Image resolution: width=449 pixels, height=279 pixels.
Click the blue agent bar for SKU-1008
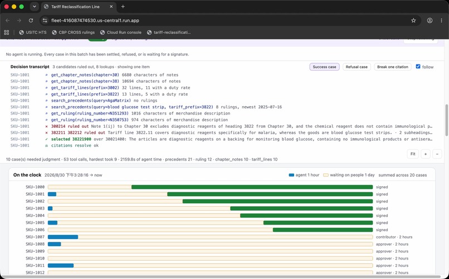pyautogui.click(x=55, y=244)
